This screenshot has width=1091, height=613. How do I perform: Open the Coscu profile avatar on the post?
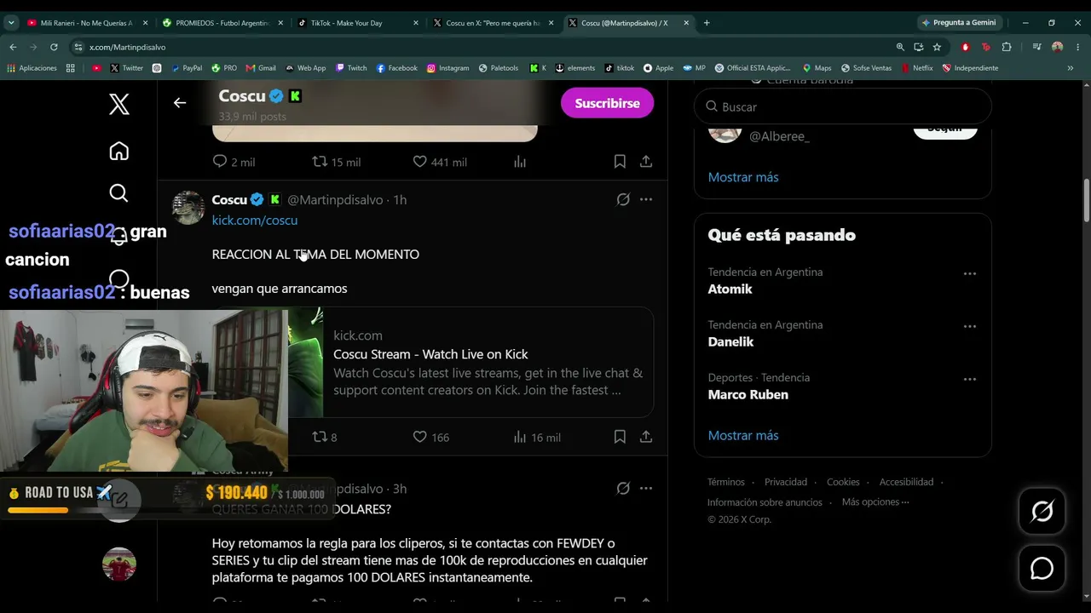coord(188,208)
